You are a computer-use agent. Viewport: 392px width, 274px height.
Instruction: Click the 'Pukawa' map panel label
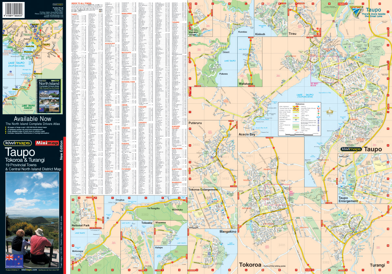[x=224, y=74]
